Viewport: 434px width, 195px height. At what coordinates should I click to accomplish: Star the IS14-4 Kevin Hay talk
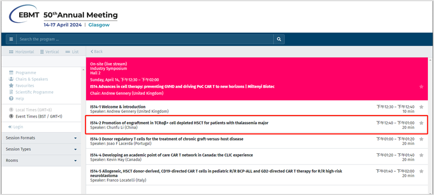tap(421, 155)
